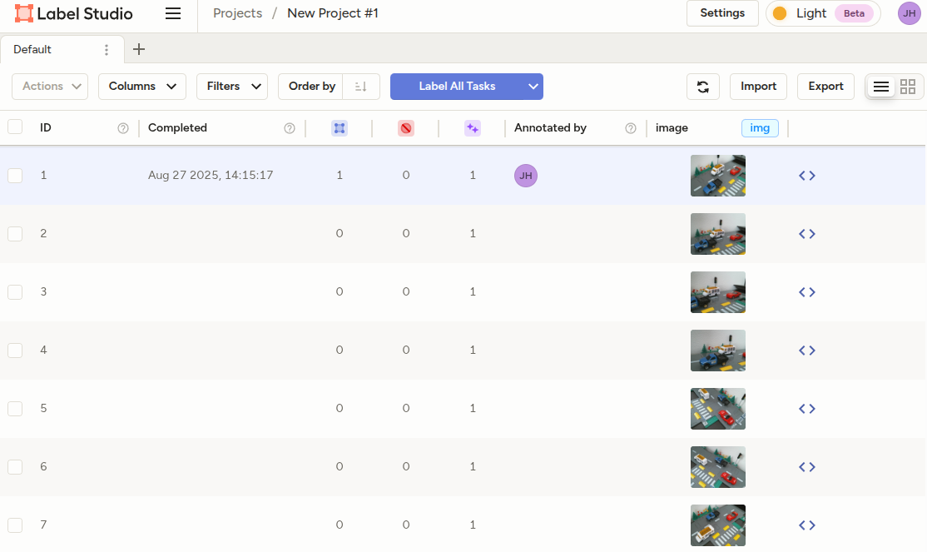Switch to list view layout

point(881,87)
